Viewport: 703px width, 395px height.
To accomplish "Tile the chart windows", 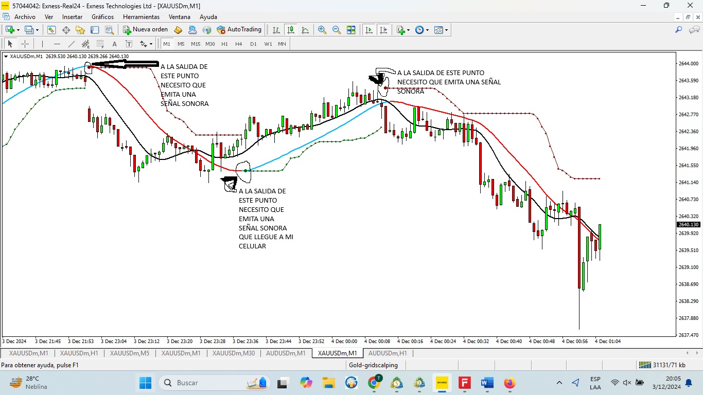I will (x=351, y=30).
